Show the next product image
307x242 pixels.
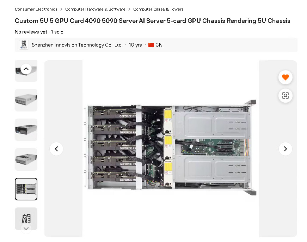tap(285, 149)
